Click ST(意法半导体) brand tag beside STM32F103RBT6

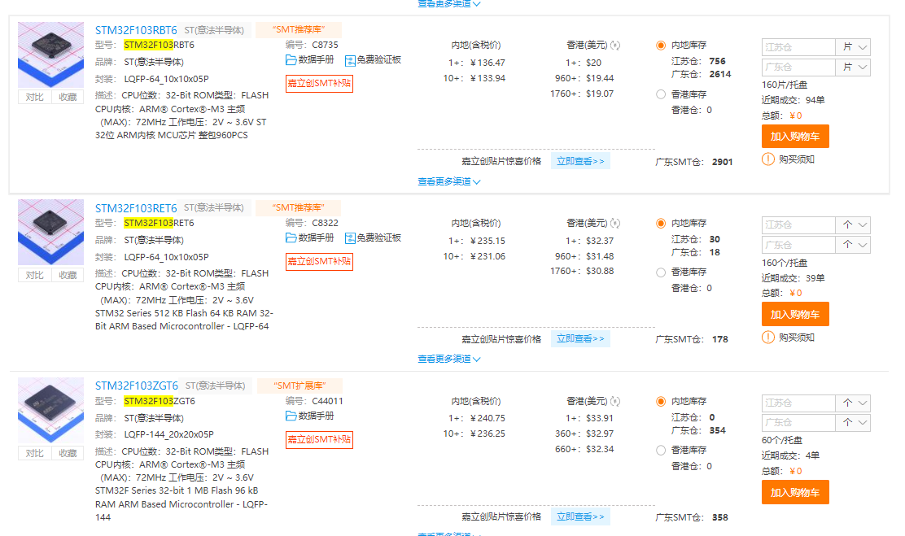click(x=214, y=30)
